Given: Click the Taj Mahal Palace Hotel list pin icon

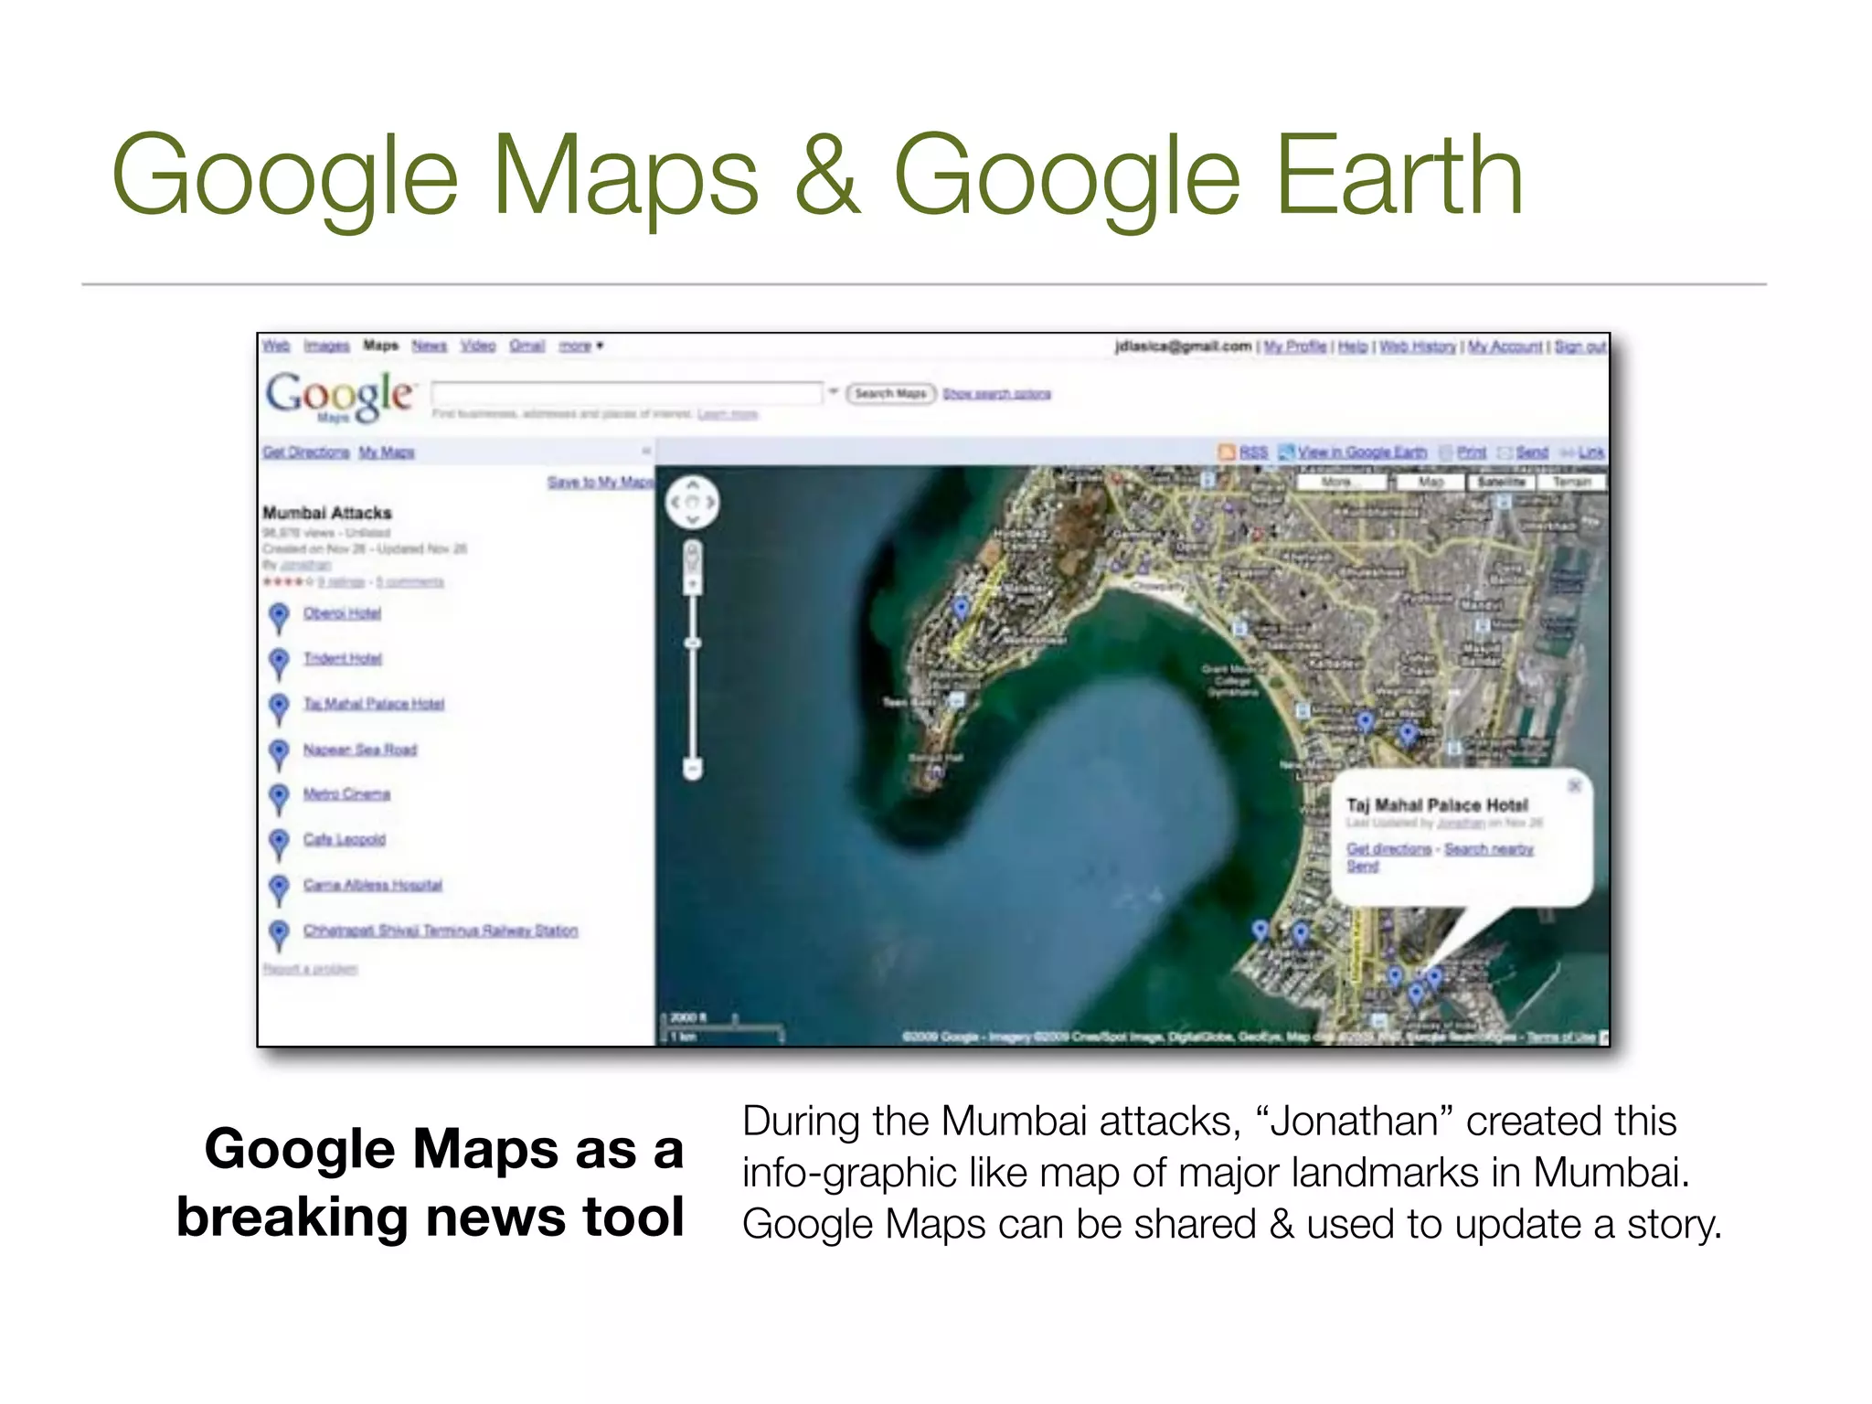Looking at the screenshot, I should (280, 708).
